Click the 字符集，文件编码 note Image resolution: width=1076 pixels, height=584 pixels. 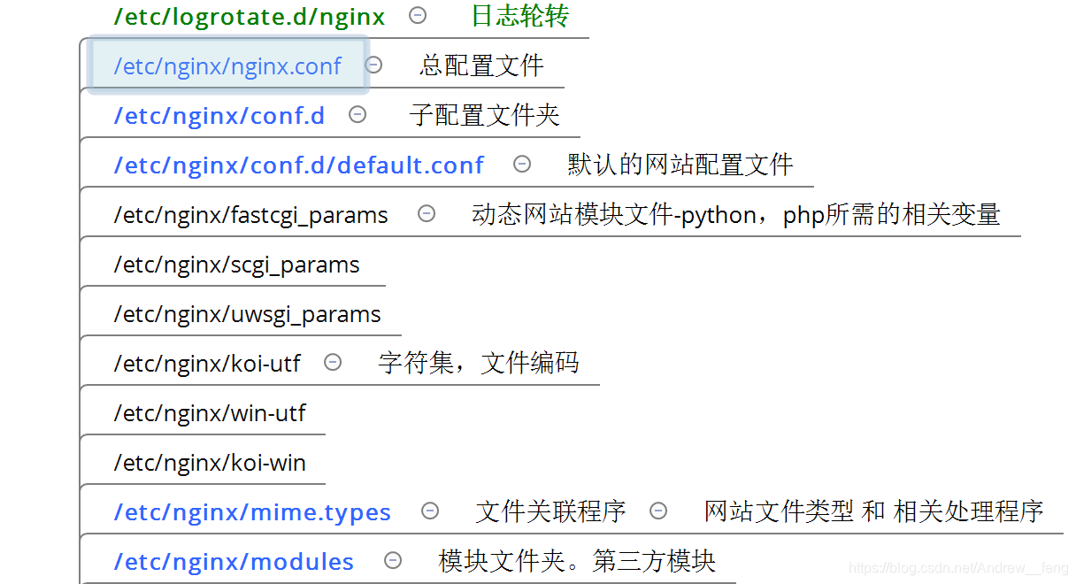(479, 363)
